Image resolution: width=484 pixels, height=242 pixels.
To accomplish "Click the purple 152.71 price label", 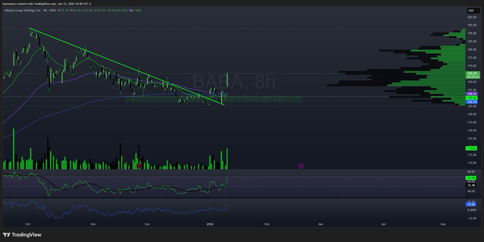I will coord(471,94).
